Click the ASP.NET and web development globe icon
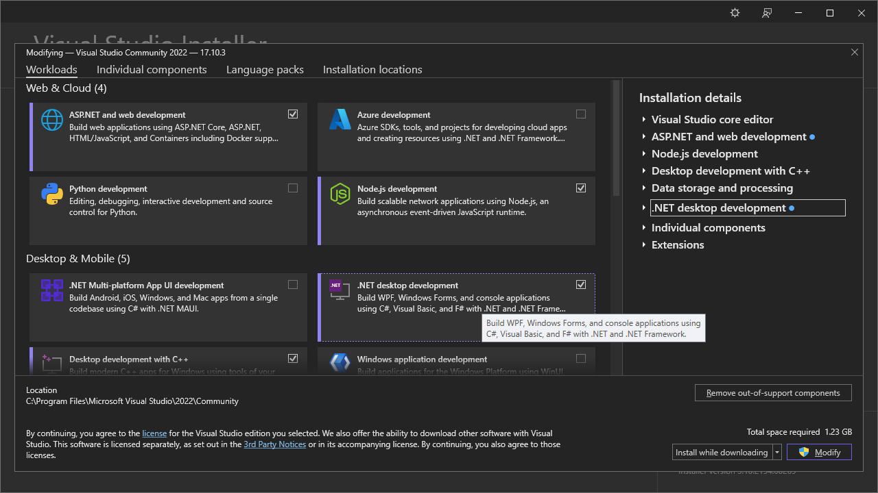This screenshot has width=878, height=493. coord(52,120)
